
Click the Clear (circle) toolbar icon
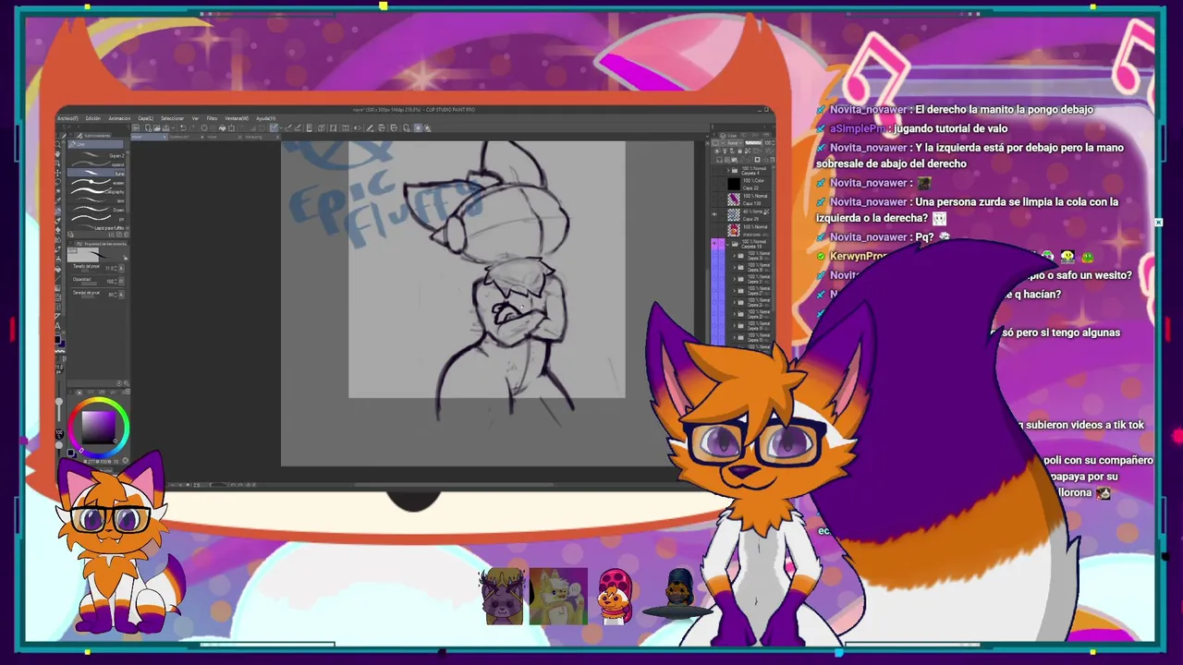[x=204, y=128]
